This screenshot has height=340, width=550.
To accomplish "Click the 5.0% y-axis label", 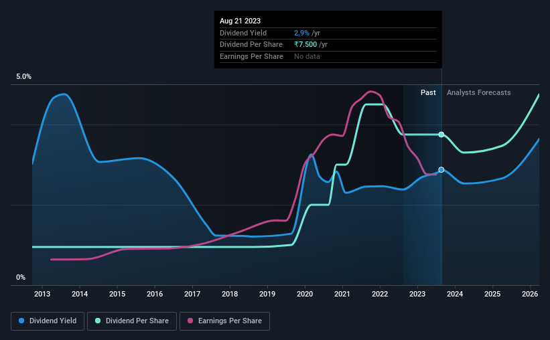I will (24, 77).
